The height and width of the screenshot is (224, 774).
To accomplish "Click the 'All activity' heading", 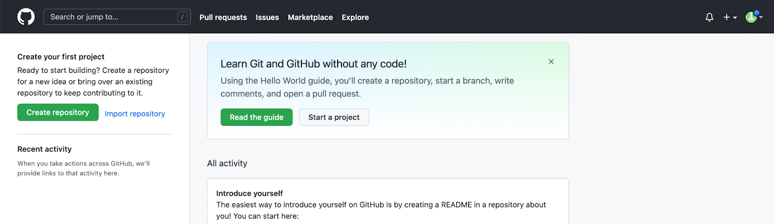I will pos(227,163).
